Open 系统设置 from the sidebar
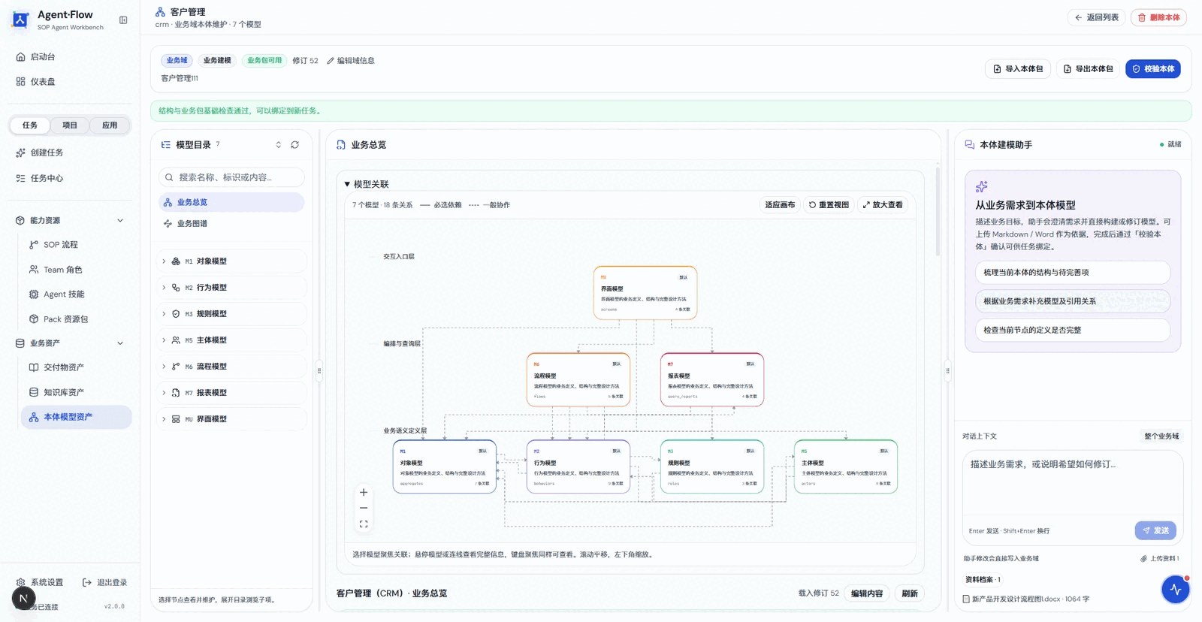Viewport: 1202px width, 622px height. tap(40, 582)
